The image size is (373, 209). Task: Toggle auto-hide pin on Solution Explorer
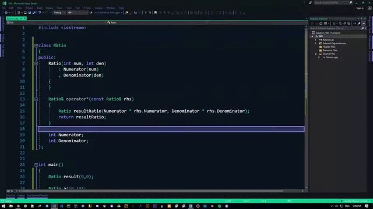tap(361, 19)
